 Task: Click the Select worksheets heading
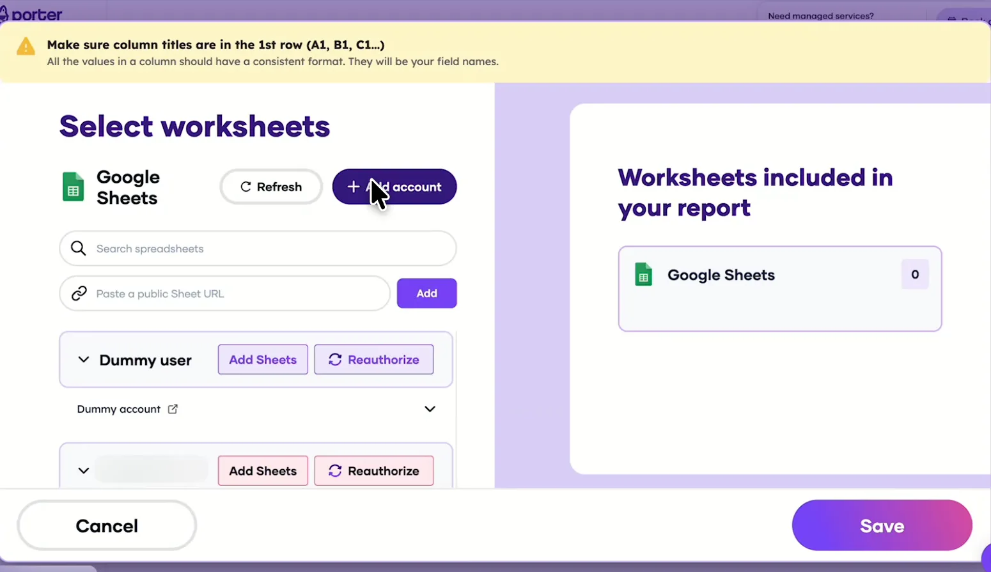click(x=194, y=126)
